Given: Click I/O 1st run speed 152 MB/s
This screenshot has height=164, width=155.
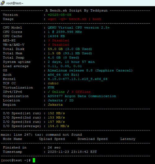Looking at the screenshot, I should pos(56,113).
